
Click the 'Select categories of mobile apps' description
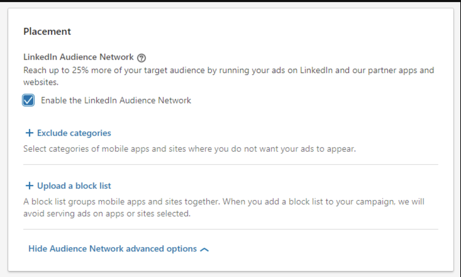pyautogui.click(x=190, y=149)
